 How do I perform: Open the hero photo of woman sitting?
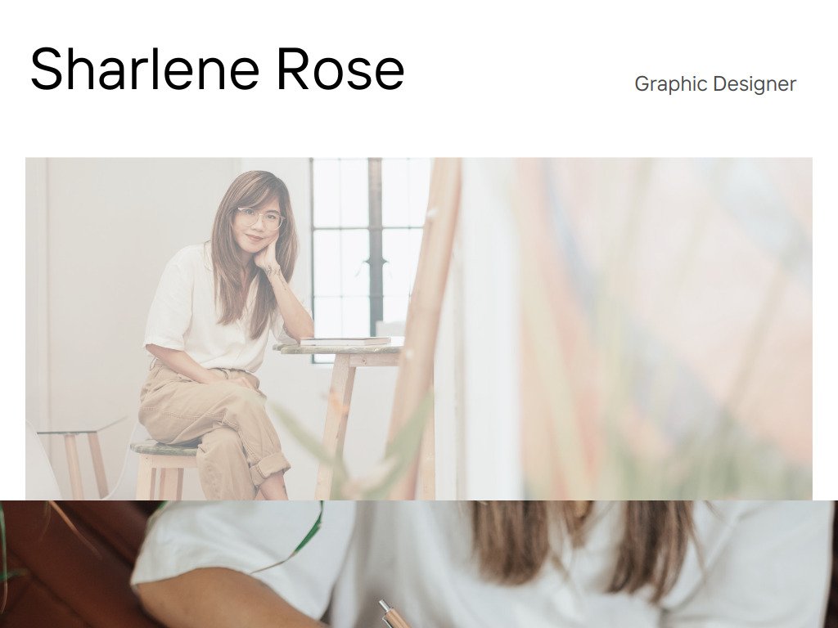(419, 329)
